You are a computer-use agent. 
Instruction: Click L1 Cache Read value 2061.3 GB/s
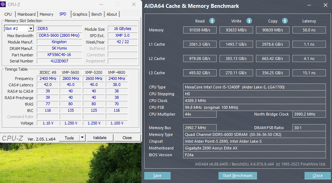tap(200, 44)
